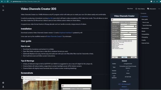Open the Video Channels Creator Linux link
Screen dimensions: 161x90
(x=55, y=36)
